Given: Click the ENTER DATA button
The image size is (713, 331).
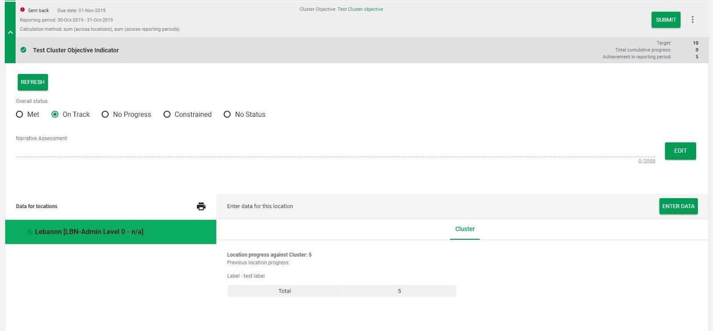Looking at the screenshot, I should (678, 206).
